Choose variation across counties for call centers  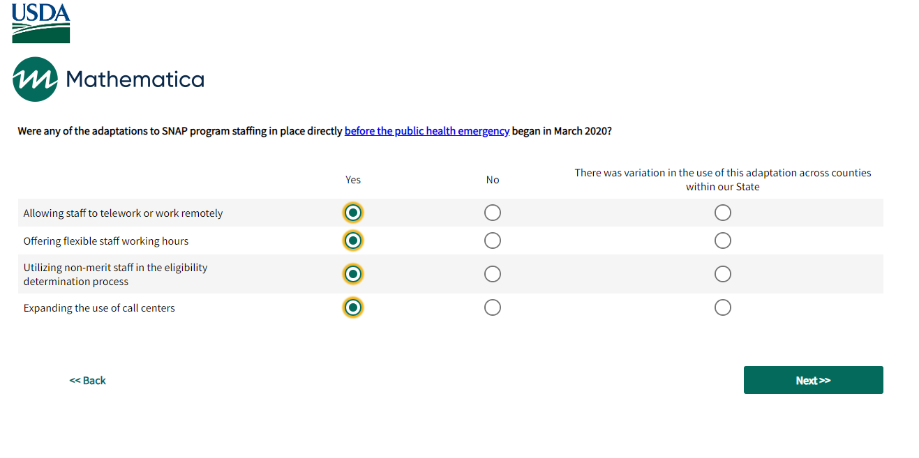coord(723,307)
